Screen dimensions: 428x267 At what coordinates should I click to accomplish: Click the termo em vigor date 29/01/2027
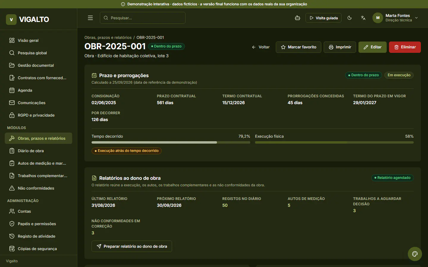[365, 103]
